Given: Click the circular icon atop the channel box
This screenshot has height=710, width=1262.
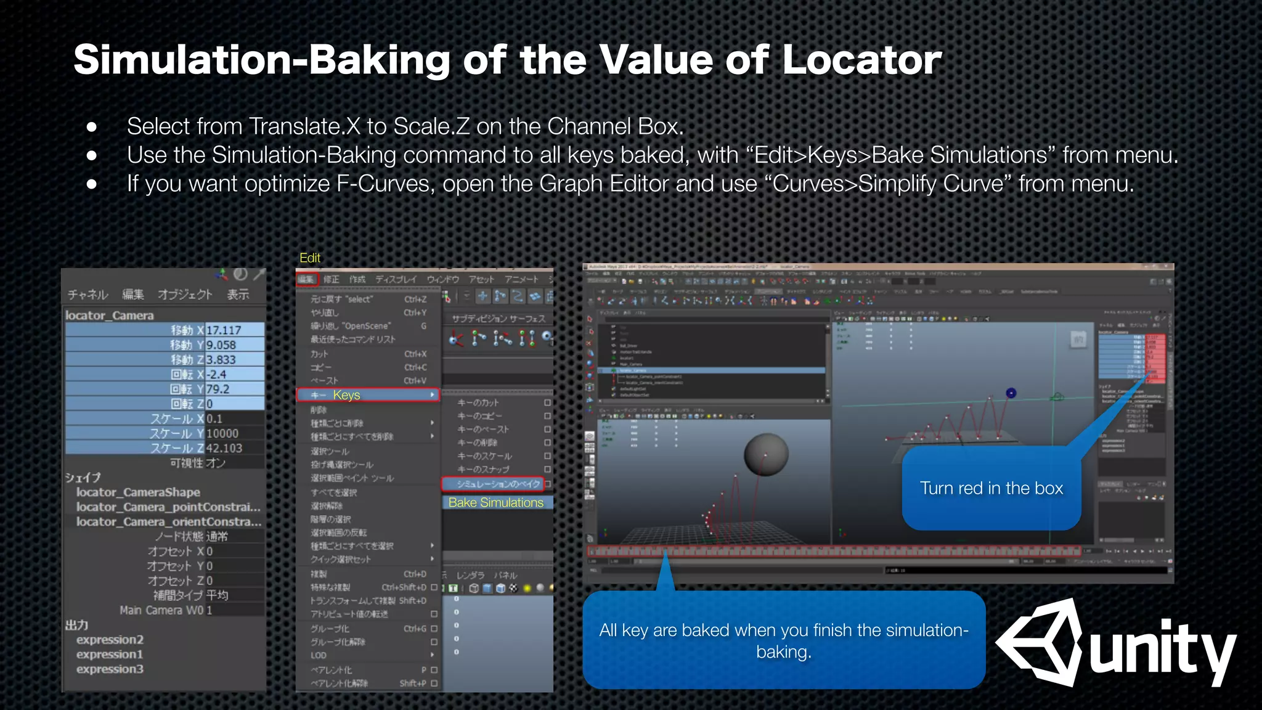Looking at the screenshot, I should click(x=240, y=274).
